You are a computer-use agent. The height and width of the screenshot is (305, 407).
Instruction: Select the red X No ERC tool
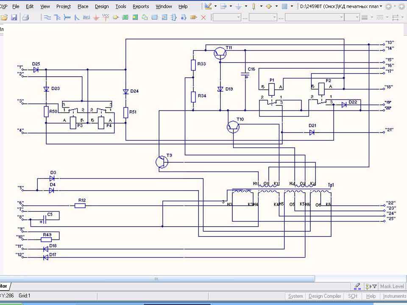click(203, 17)
